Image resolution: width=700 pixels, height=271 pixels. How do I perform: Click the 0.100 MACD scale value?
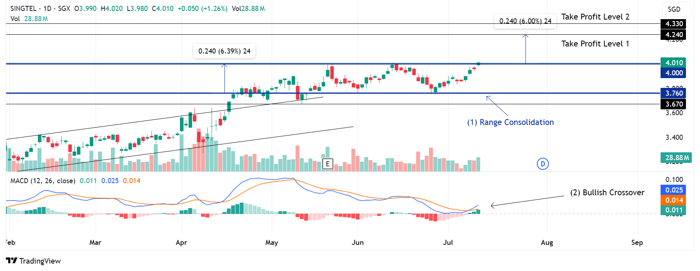pyautogui.click(x=674, y=180)
